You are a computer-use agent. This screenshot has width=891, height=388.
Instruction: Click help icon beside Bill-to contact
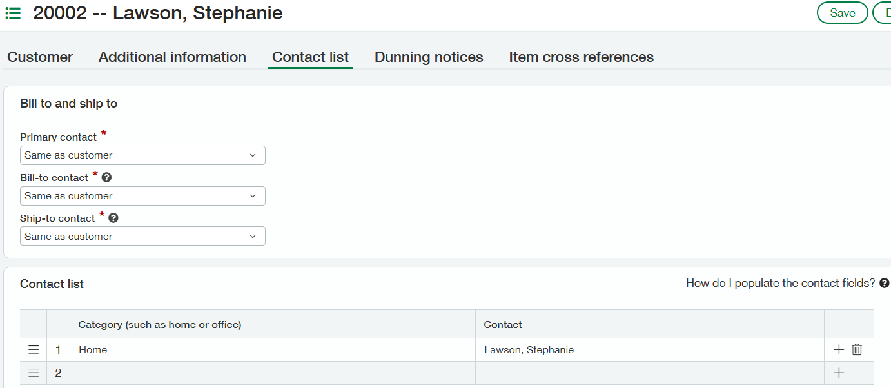click(x=107, y=177)
